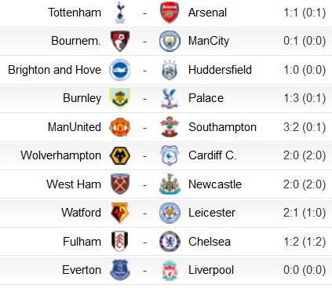Screen dimensions: 332x288
Task: Open the Crystal Palace eagle crest
Action: (170, 98)
